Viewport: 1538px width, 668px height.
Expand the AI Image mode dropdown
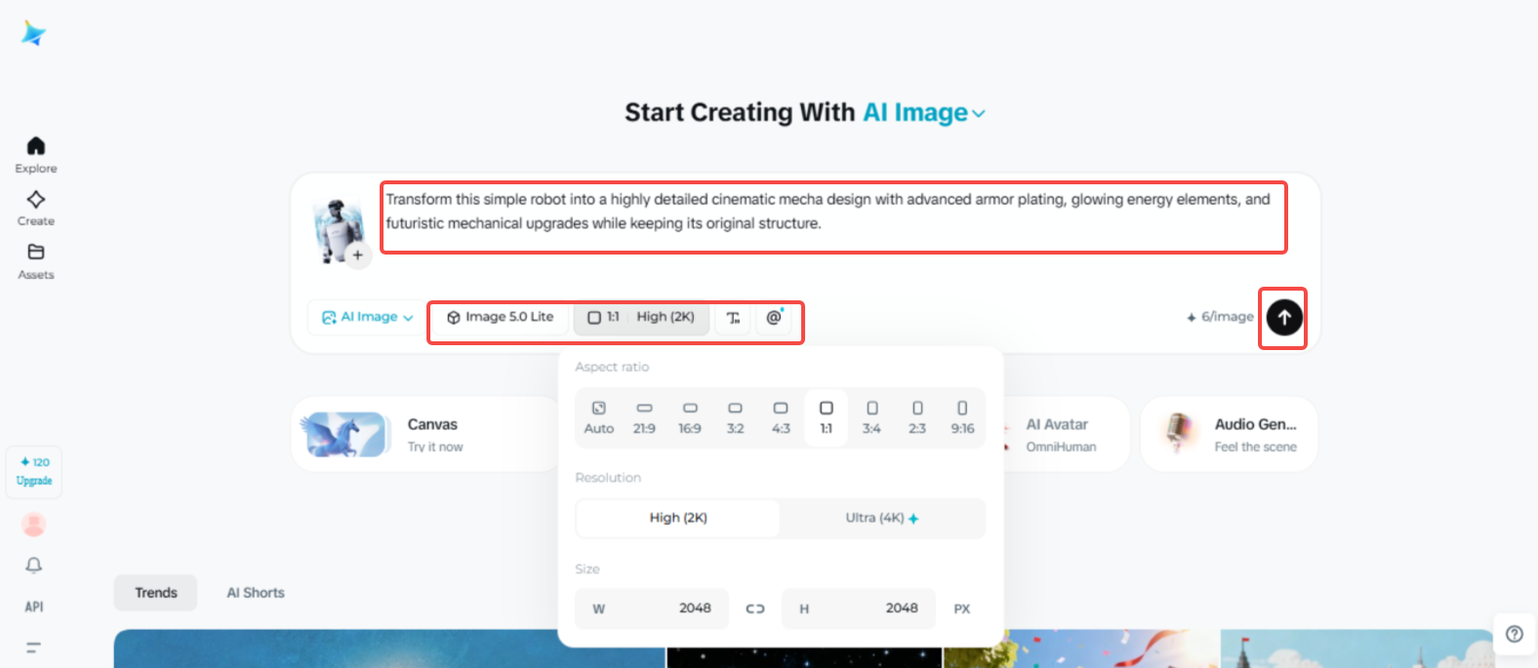[368, 317]
